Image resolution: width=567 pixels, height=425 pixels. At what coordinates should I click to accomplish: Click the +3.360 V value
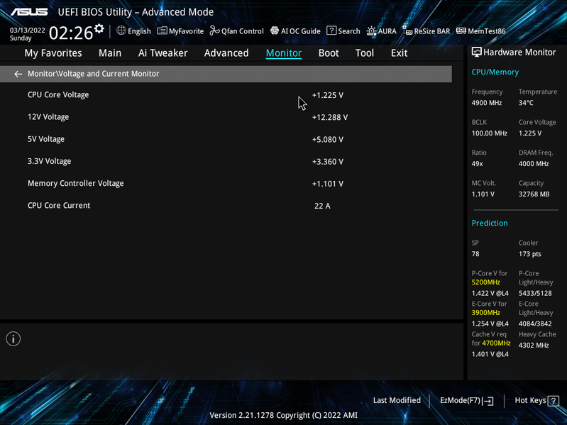(328, 162)
